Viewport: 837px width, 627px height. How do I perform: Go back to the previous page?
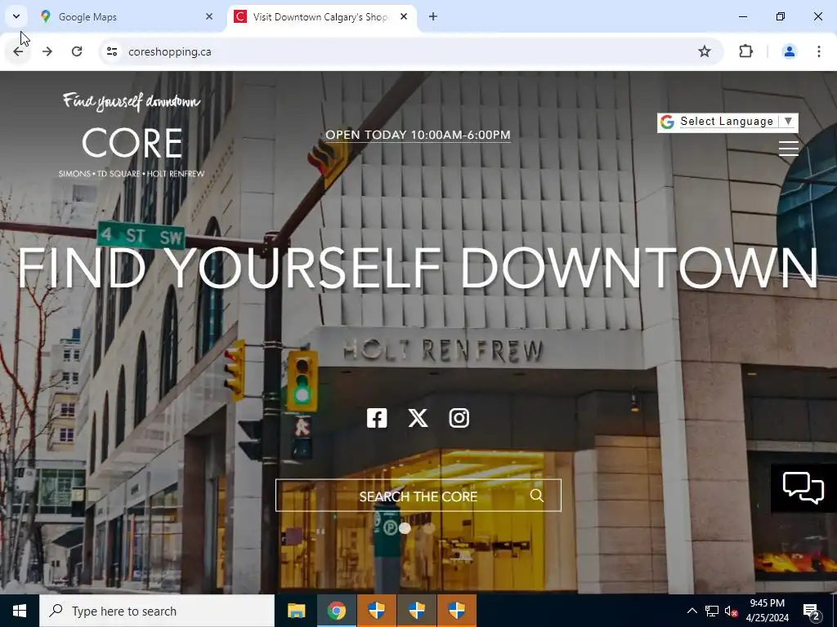(18, 51)
